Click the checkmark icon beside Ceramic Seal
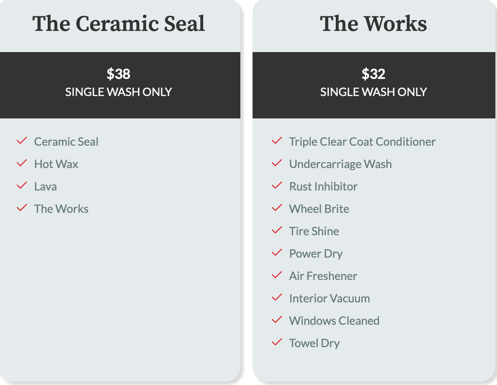Screen dimensions: 497x385 21,141
